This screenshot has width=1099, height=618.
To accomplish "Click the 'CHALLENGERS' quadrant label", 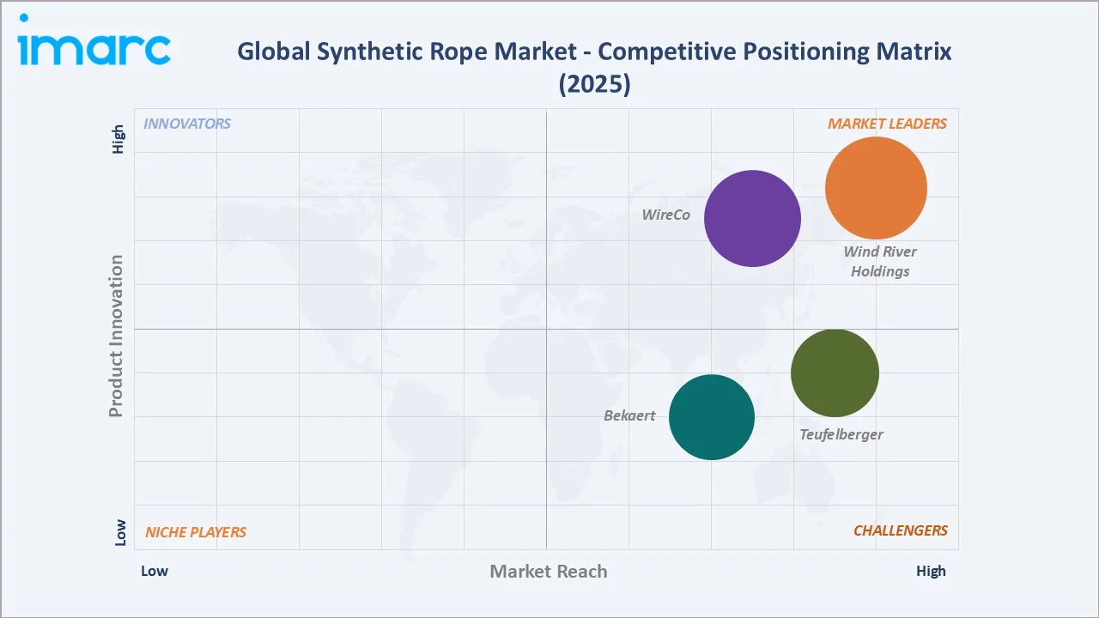I will pyautogui.click(x=901, y=530).
